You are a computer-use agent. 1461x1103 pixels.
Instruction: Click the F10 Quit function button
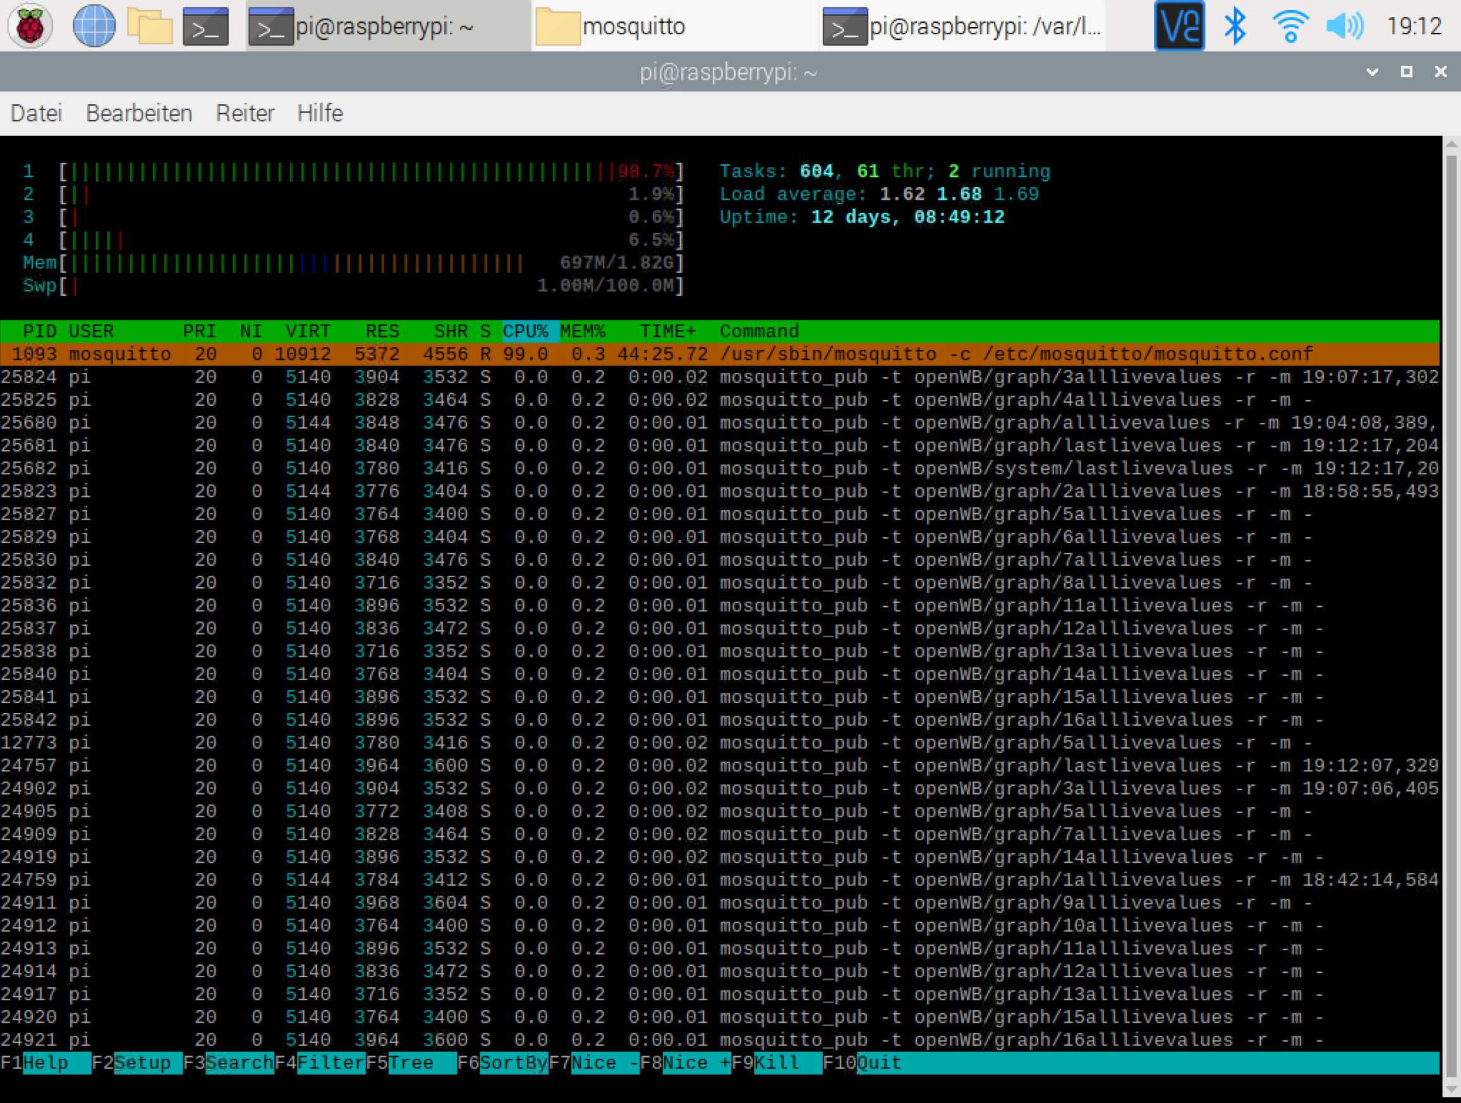(x=878, y=1063)
